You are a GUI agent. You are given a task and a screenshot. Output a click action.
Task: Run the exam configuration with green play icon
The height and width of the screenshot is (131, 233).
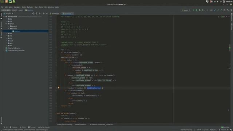point(193,10)
